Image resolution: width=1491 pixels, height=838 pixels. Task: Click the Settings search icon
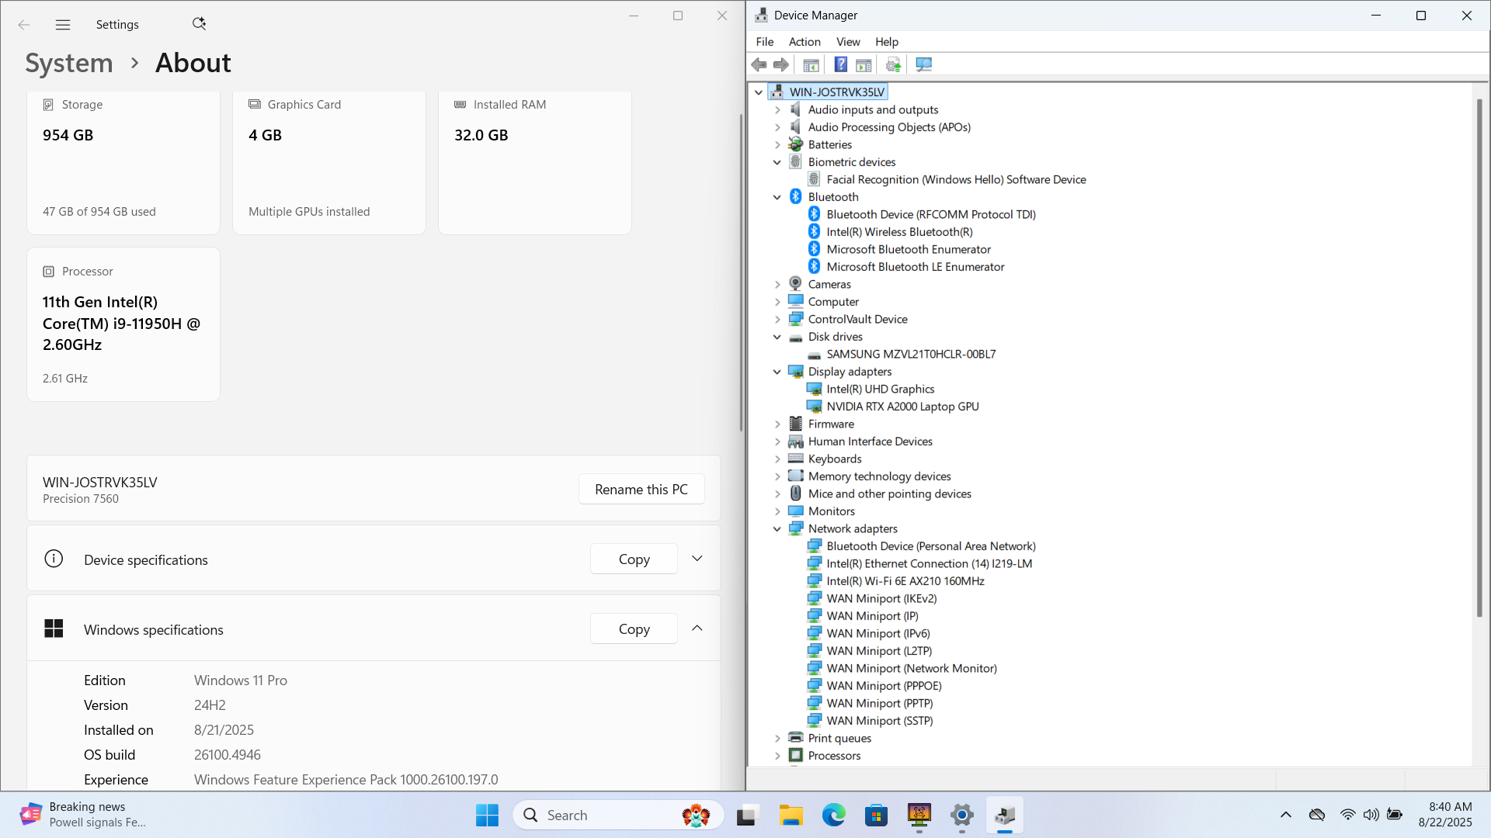coord(199,24)
